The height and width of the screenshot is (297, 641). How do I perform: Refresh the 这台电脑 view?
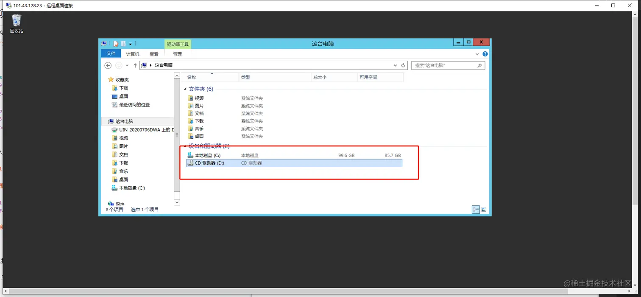[x=403, y=65]
